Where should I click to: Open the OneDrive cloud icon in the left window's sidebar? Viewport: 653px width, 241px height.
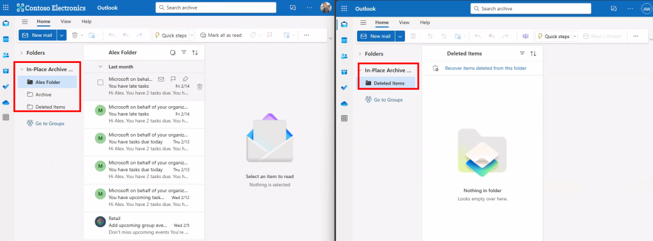pos(6,102)
